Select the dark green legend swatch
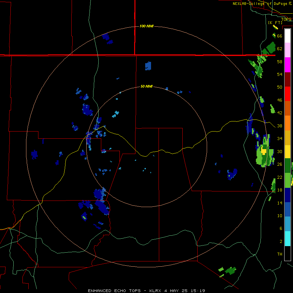 coord(287,166)
